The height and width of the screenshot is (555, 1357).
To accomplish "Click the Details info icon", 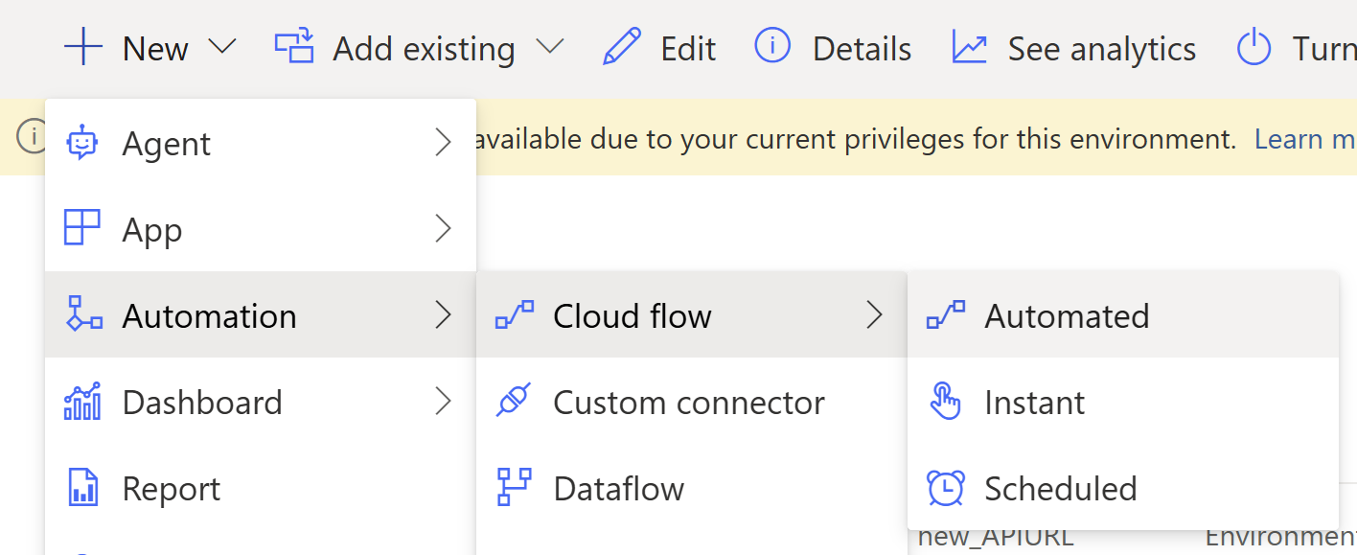I will [x=772, y=46].
